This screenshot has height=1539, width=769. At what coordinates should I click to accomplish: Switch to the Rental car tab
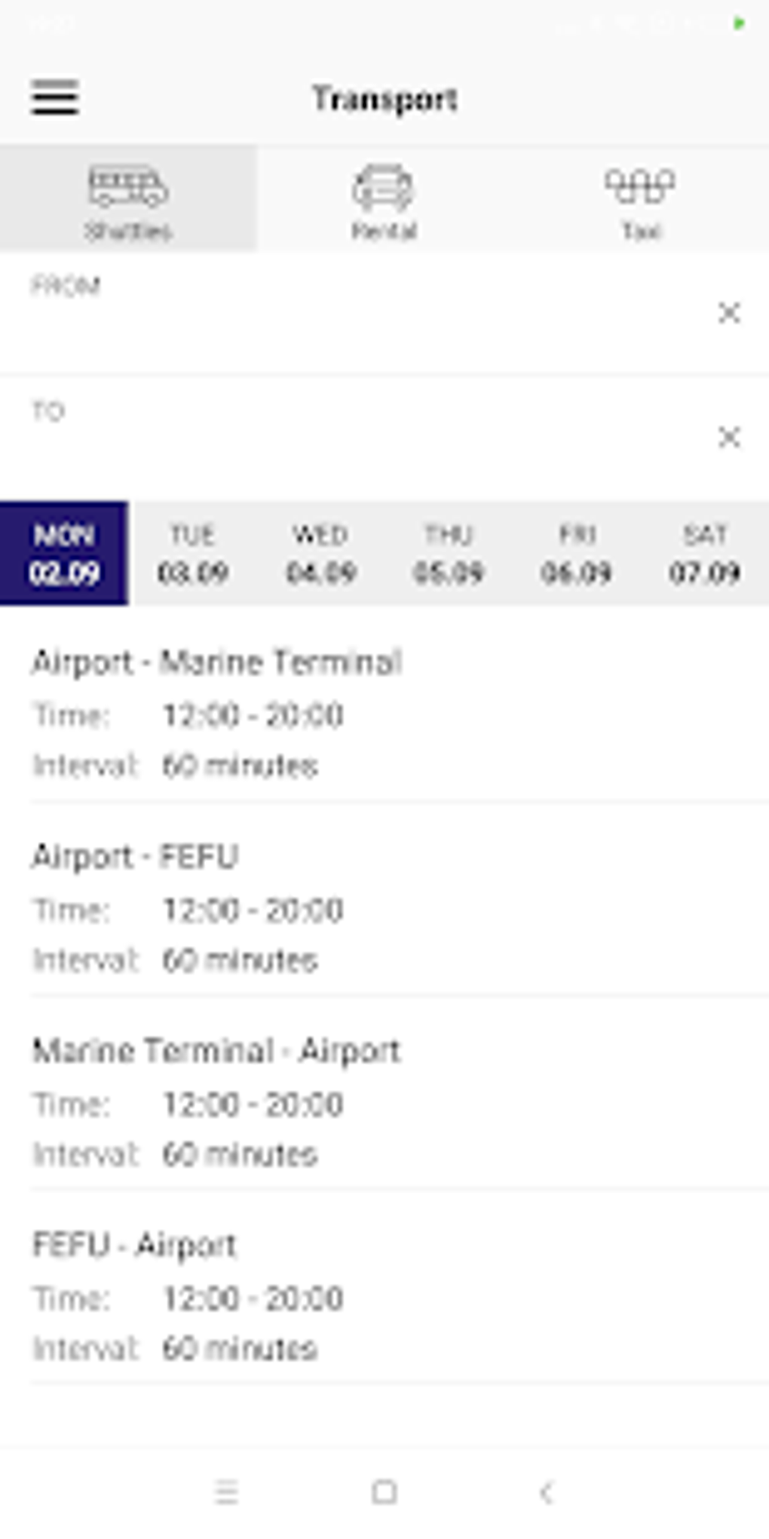[x=384, y=199]
